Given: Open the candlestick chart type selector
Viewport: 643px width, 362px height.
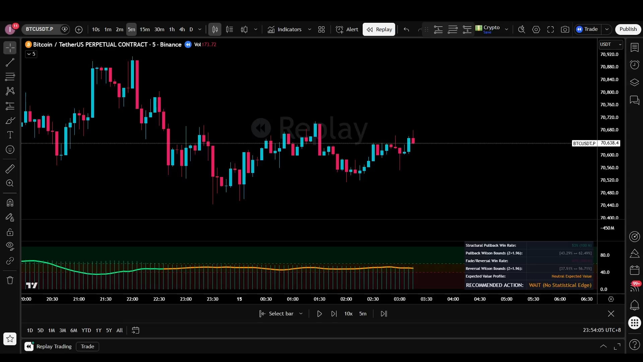Looking at the screenshot, I should 215,29.
